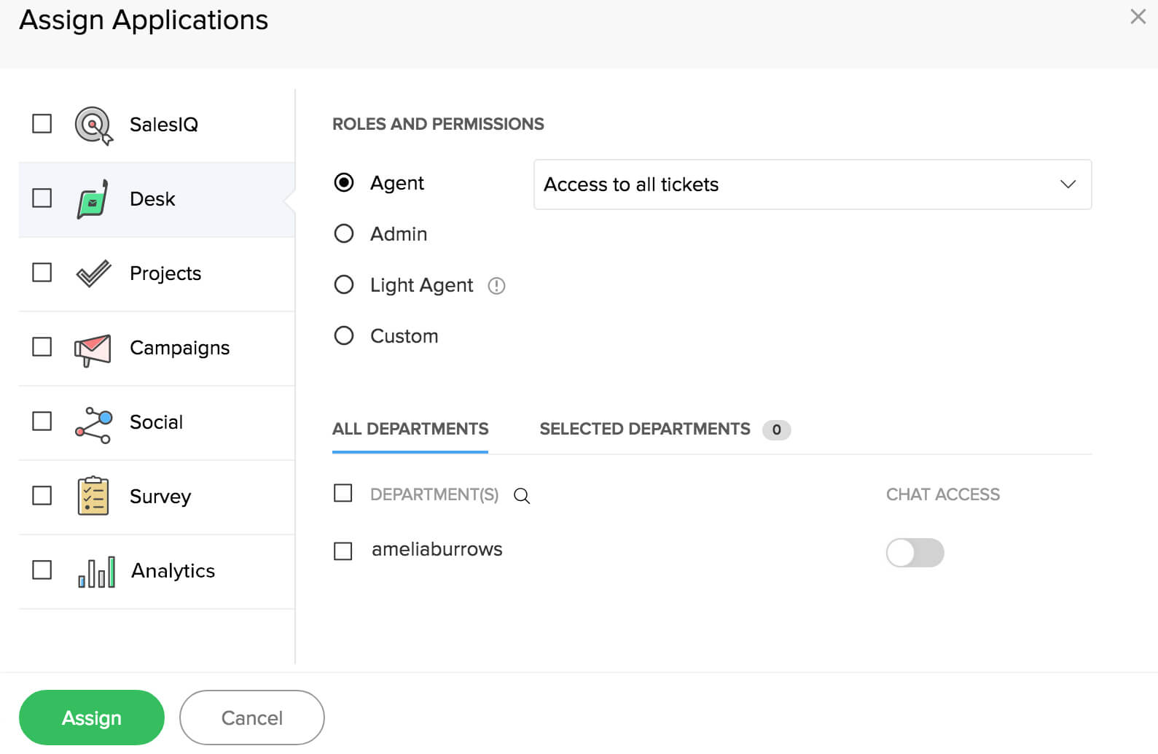Open the Access to all tickets dropdown
1158x754 pixels.
tap(813, 184)
